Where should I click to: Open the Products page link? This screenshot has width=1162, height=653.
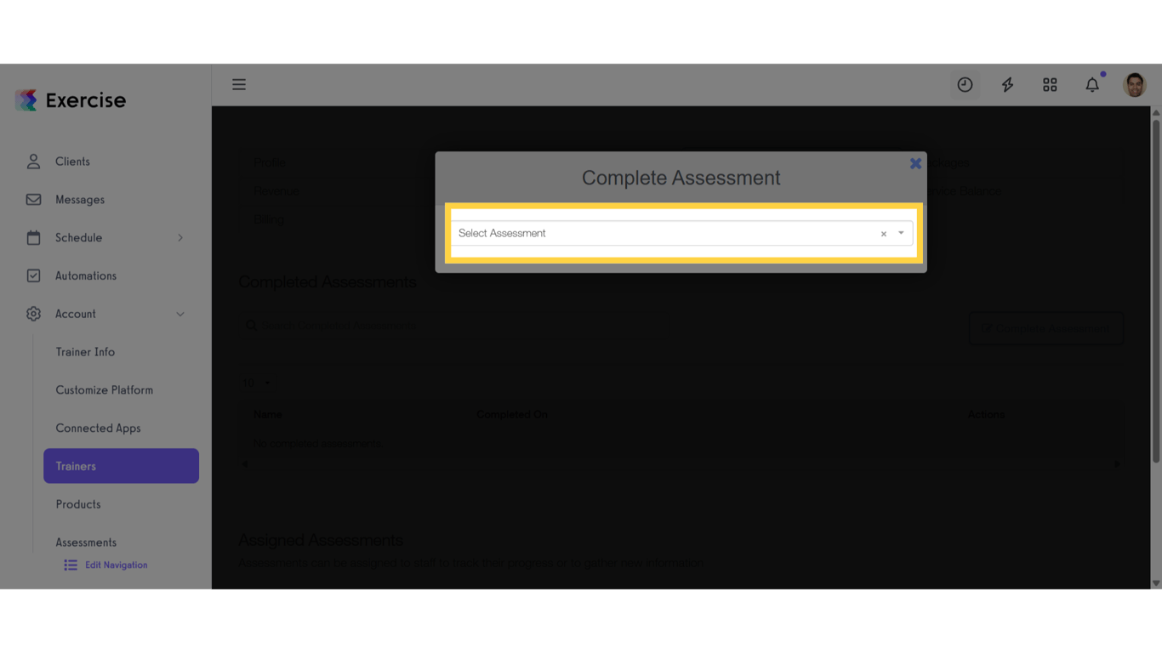click(x=77, y=503)
